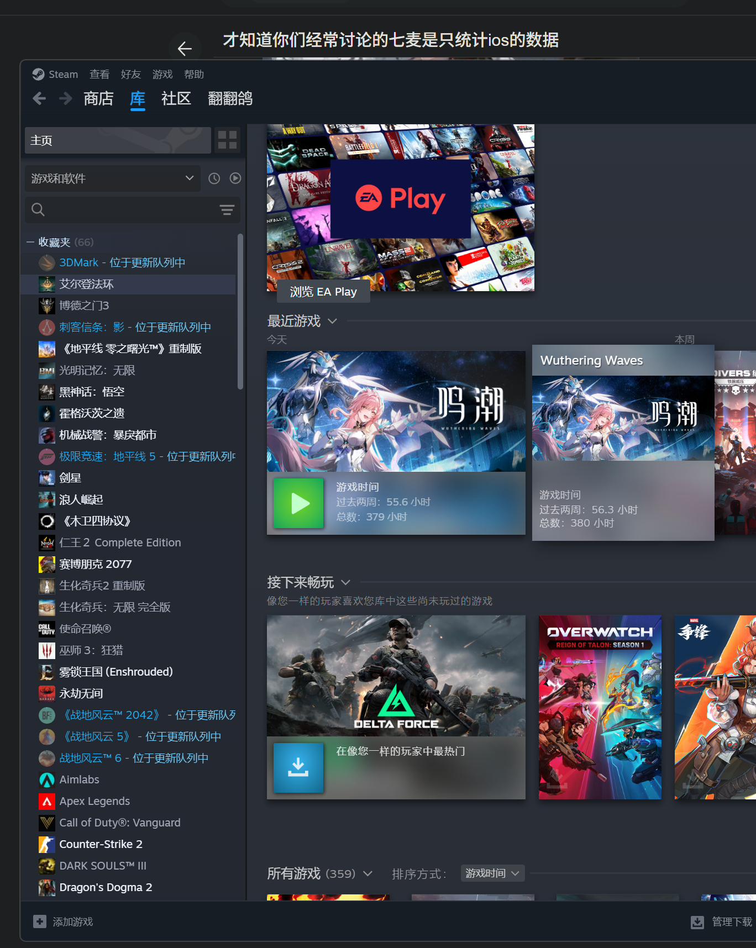Click the recent activity clock icon

point(214,178)
